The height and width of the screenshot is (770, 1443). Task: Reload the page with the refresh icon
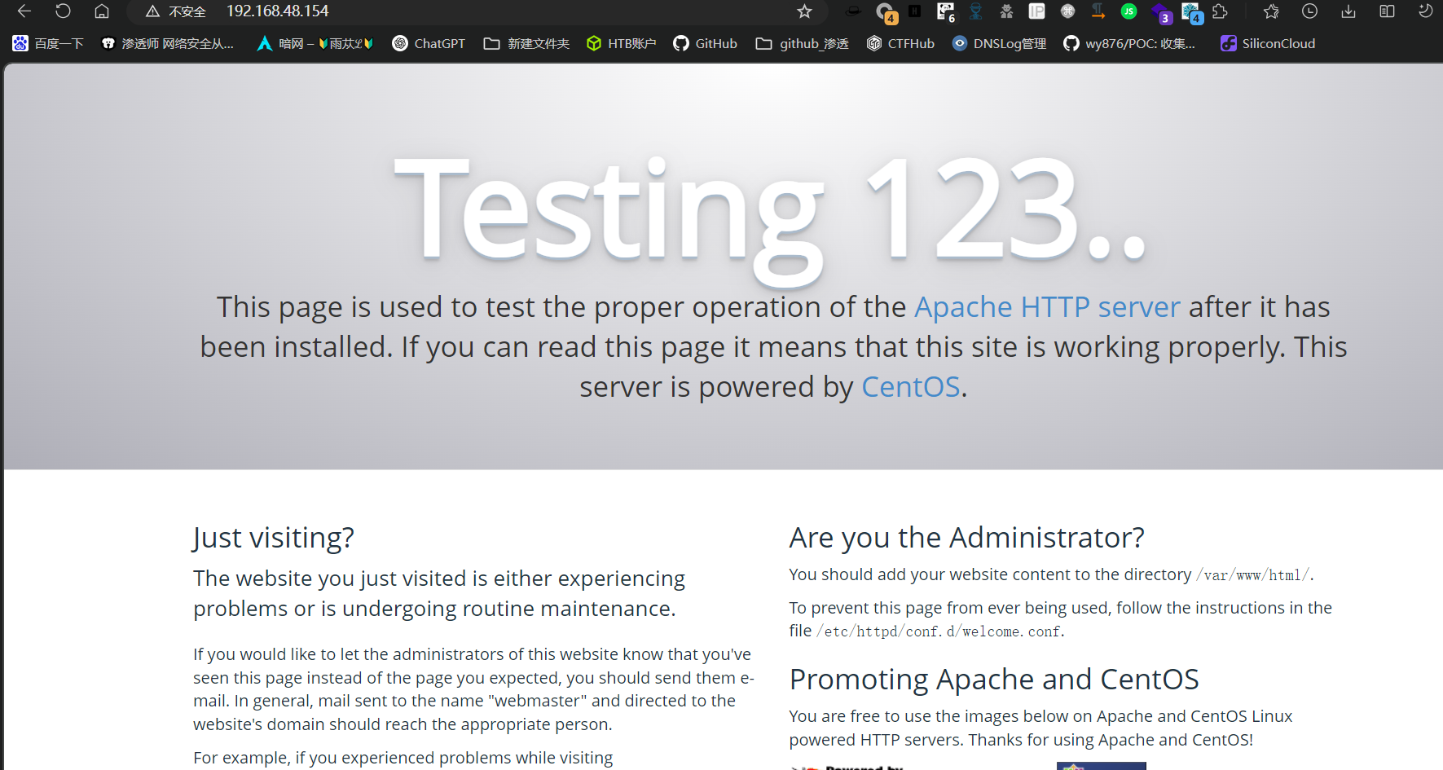[63, 11]
